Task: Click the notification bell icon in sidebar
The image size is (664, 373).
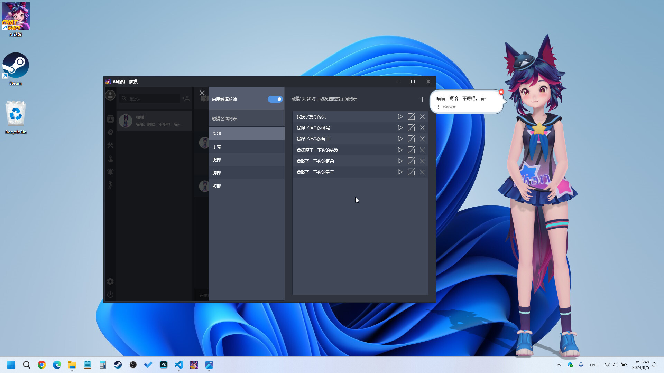Action: point(110,172)
